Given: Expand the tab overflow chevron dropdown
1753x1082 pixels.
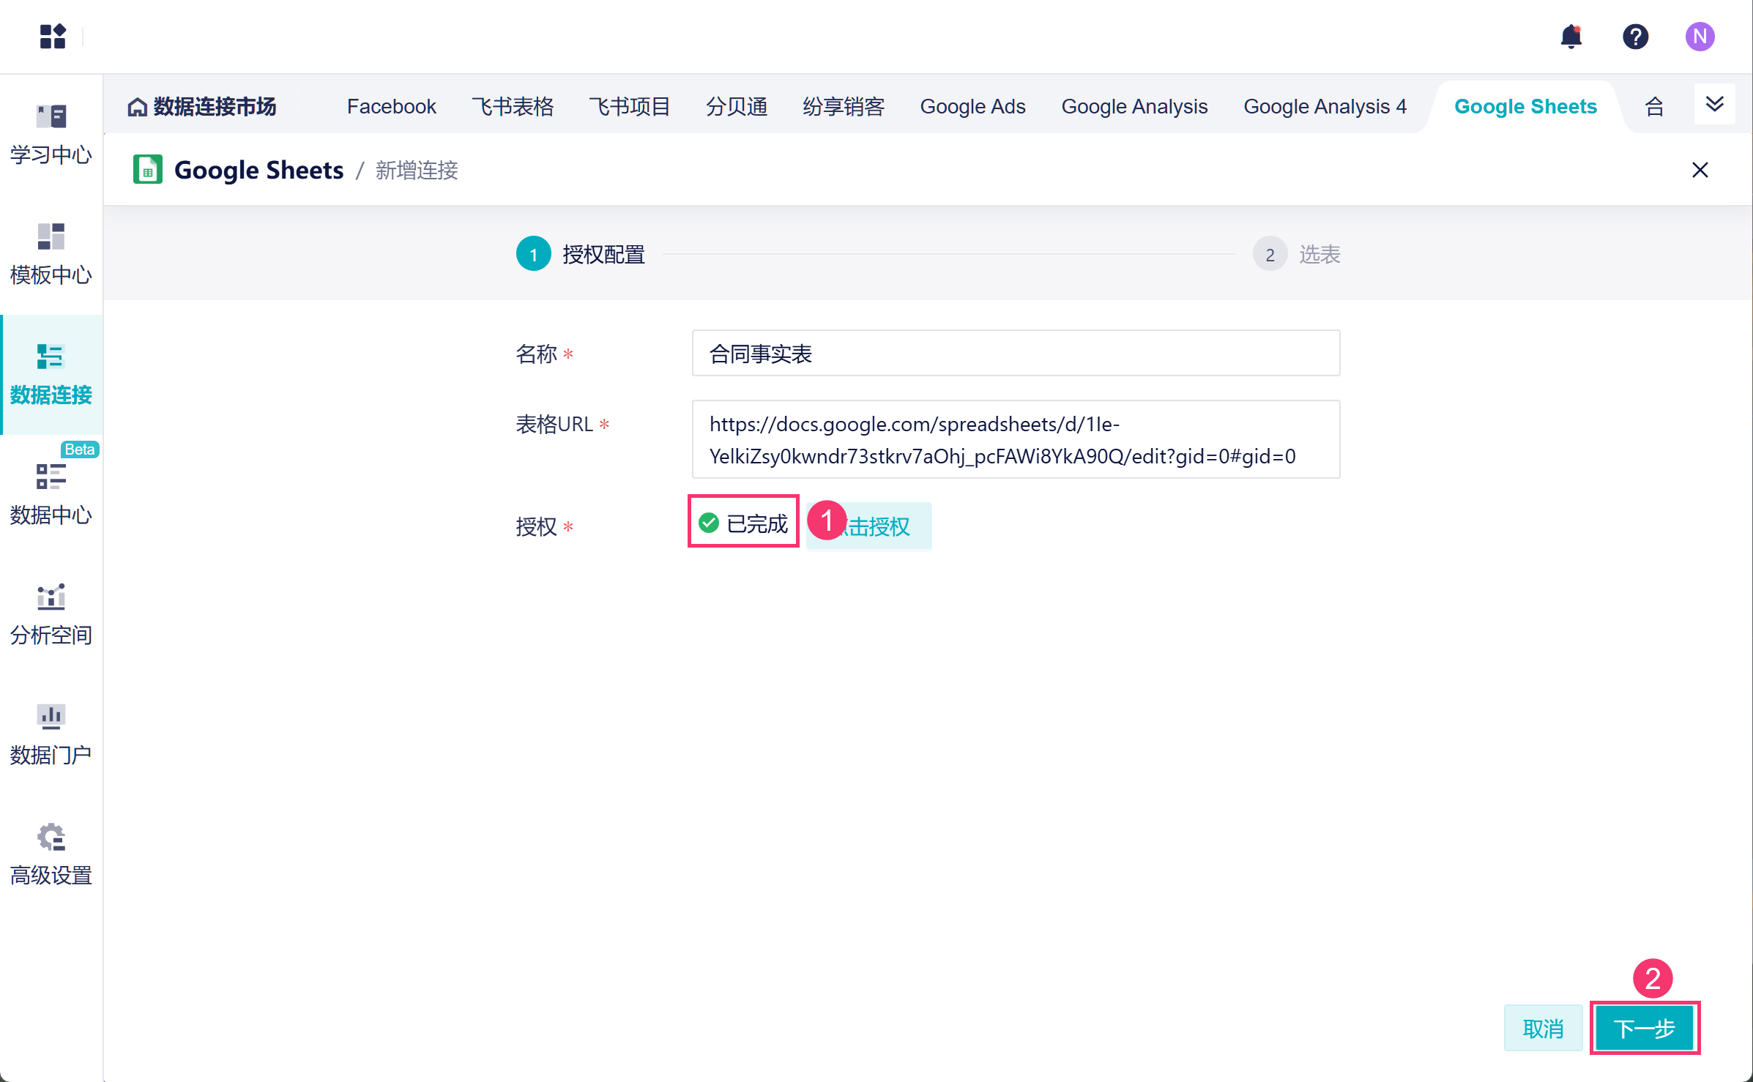Looking at the screenshot, I should 1714,105.
